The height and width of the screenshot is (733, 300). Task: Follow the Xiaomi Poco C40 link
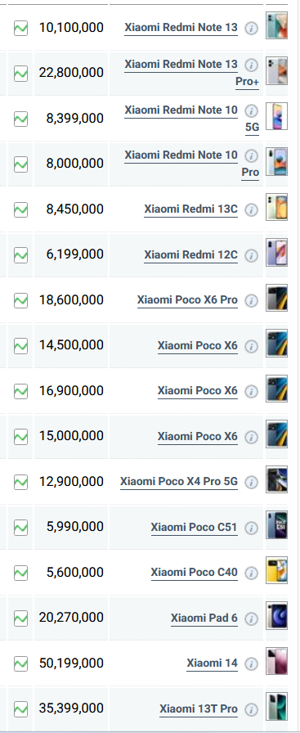click(194, 572)
